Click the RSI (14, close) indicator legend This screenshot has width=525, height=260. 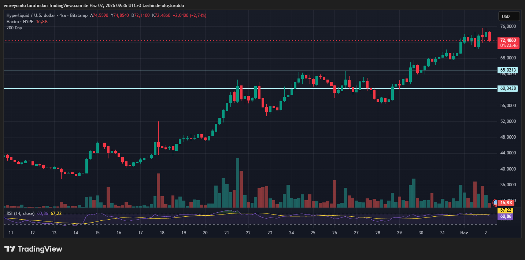(21, 213)
